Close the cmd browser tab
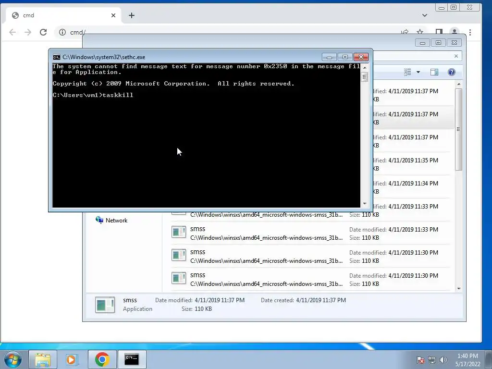Viewport: 492px width, 369px height. tap(113, 15)
